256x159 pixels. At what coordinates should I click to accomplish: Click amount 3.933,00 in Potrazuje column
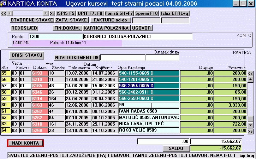tap(230, 105)
